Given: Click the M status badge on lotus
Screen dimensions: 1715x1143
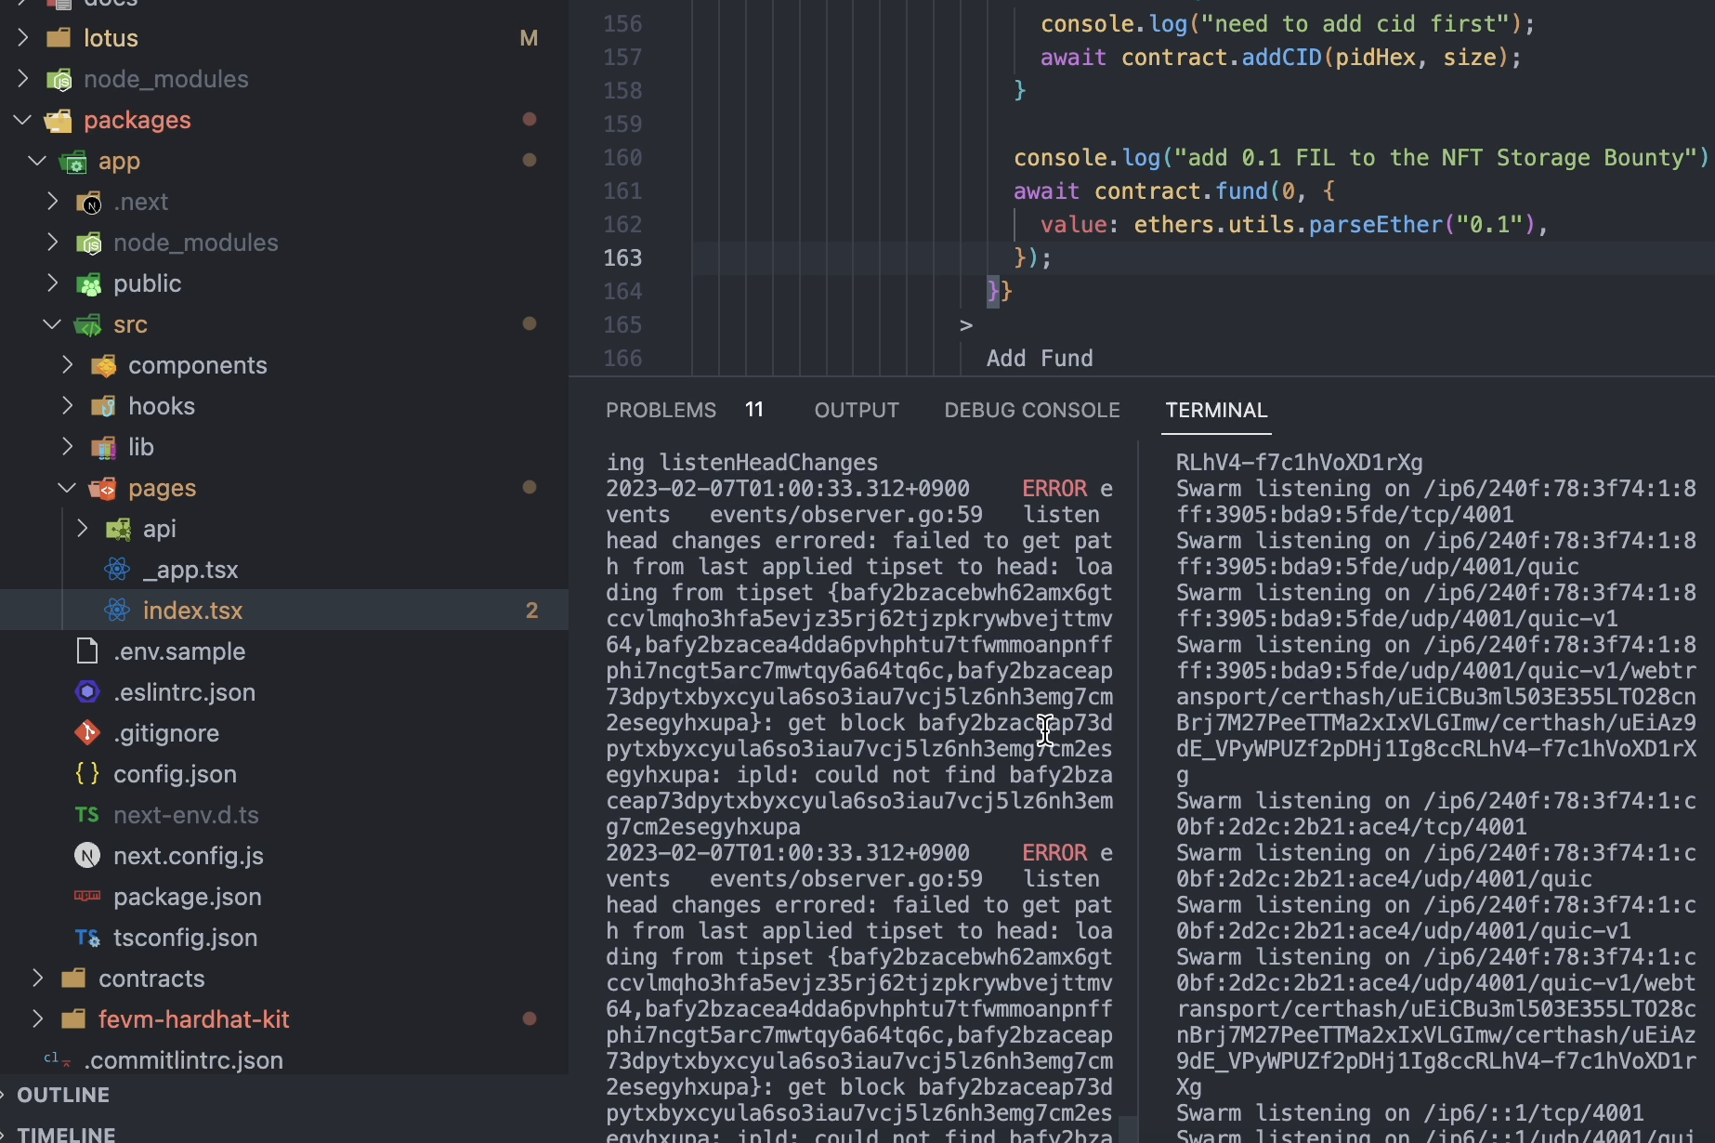Looking at the screenshot, I should (x=529, y=38).
